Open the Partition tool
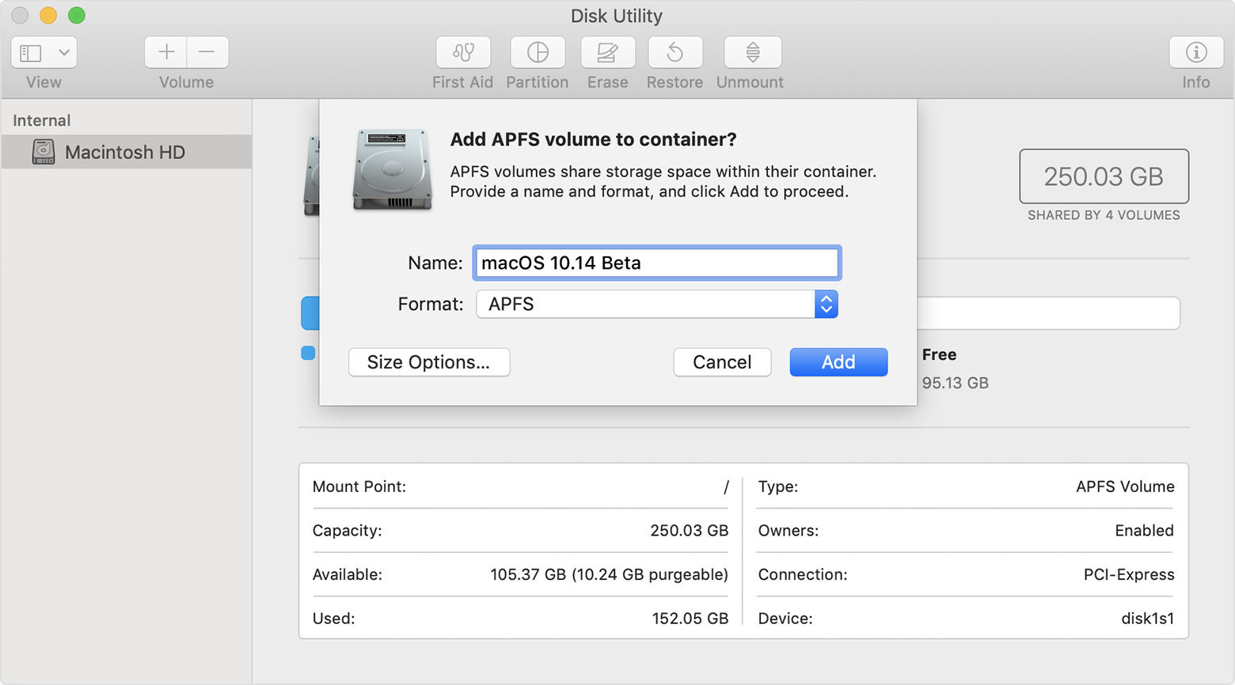This screenshot has height=685, width=1235. coord(538,53)
